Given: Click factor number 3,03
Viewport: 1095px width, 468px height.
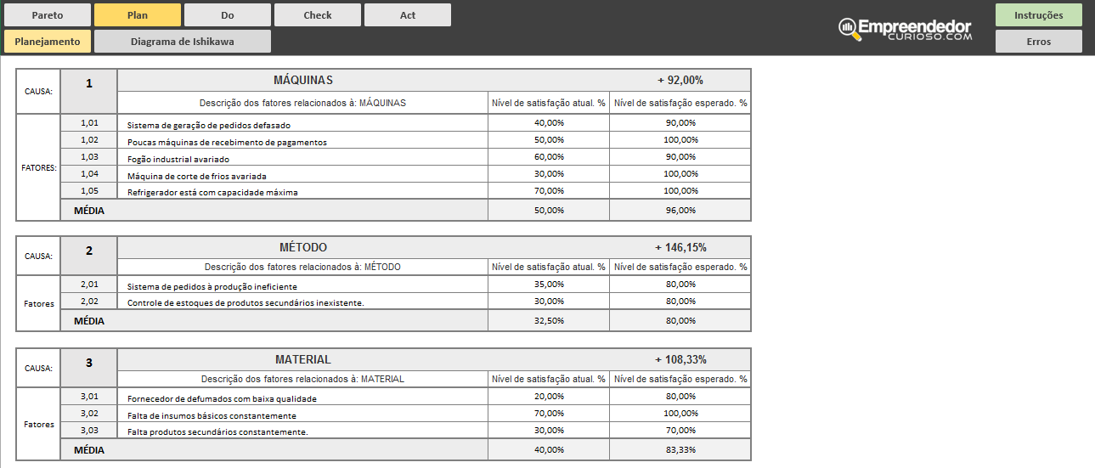Looking at the screenshot, I should point(89,431).
